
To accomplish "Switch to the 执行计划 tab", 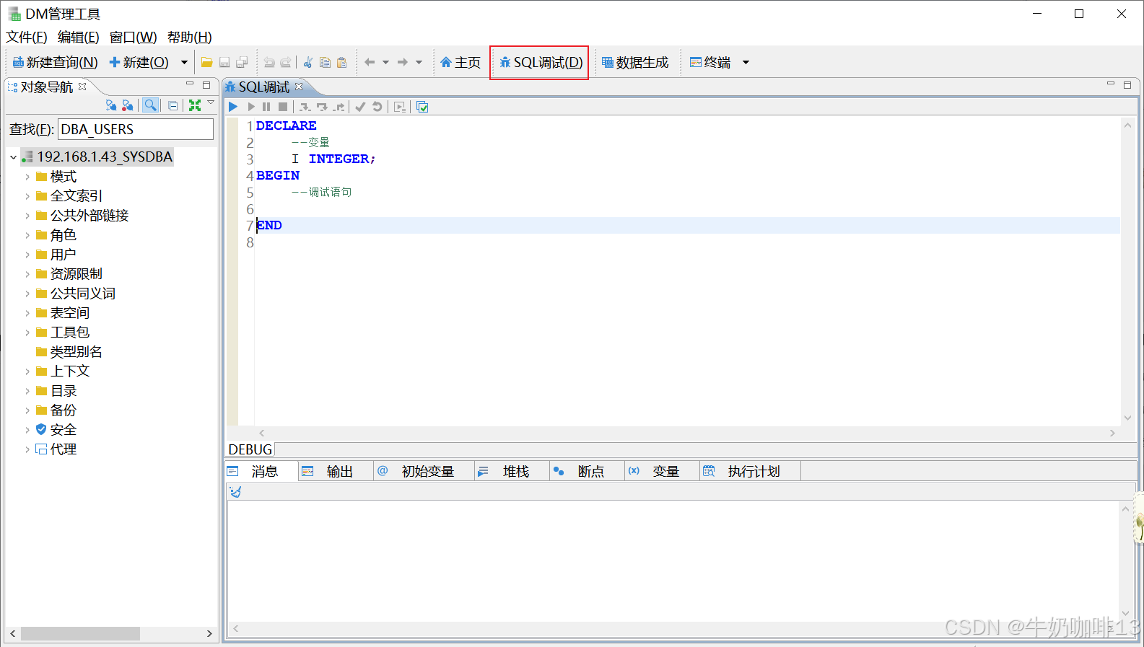I will point(750,472).
